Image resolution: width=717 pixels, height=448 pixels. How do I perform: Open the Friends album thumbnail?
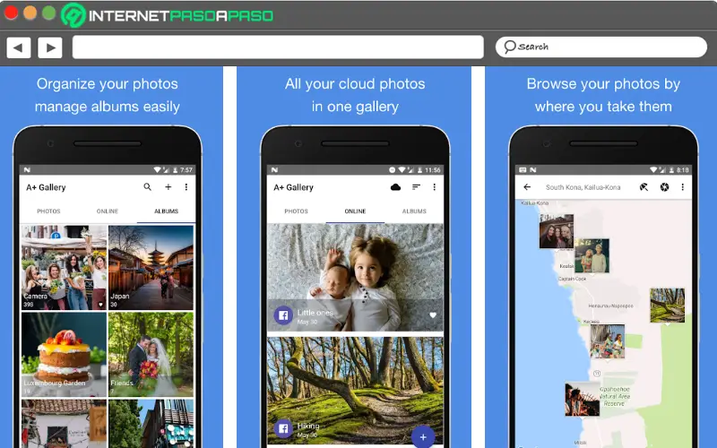click(151, 354)
